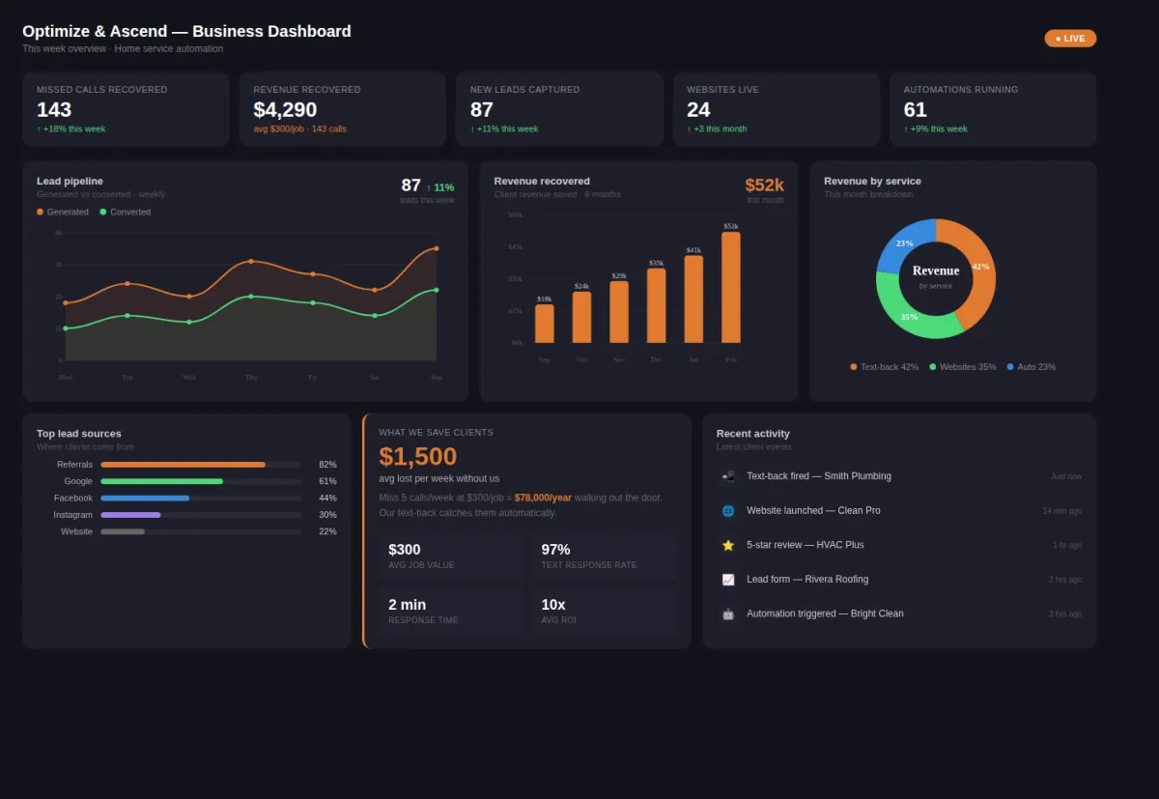Click the Thu peak point on Generated line

[x=251, y=261]
